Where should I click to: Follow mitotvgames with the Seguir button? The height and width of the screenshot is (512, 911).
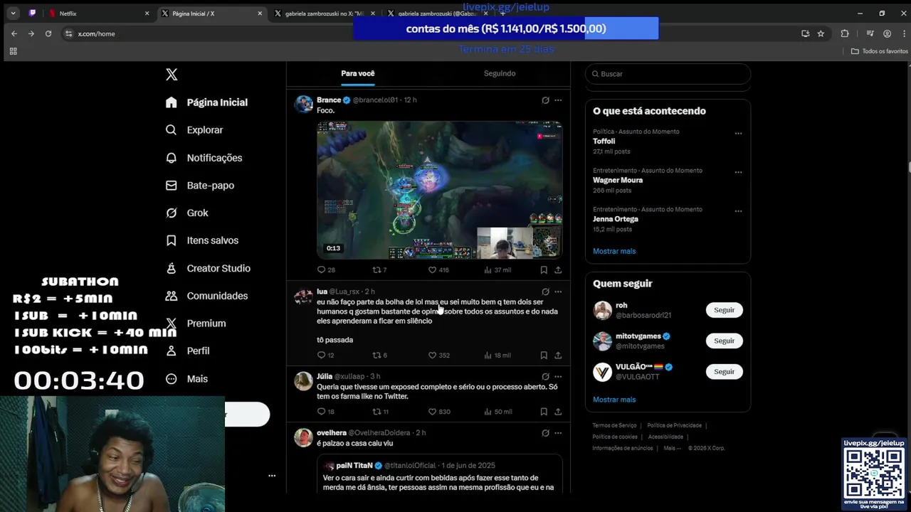point(724,341)
